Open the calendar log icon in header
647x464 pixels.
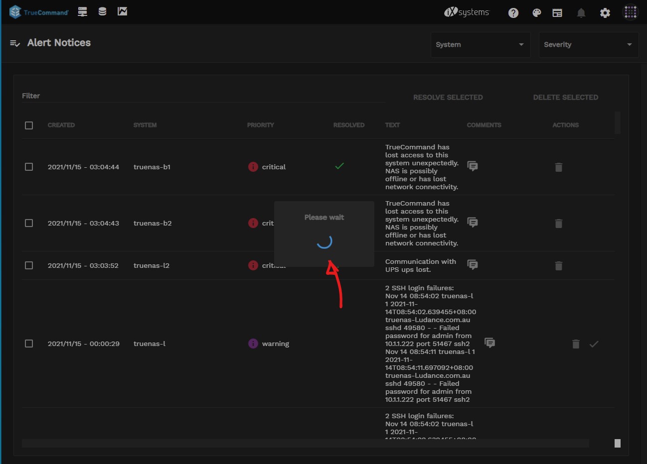(557, 13)
